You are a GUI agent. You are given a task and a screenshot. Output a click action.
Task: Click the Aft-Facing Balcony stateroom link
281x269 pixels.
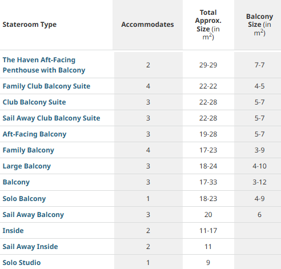point(34,134)
